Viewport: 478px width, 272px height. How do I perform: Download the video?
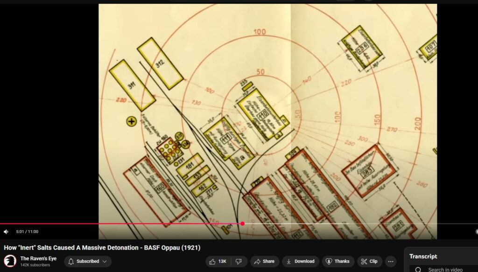[300, 261]
